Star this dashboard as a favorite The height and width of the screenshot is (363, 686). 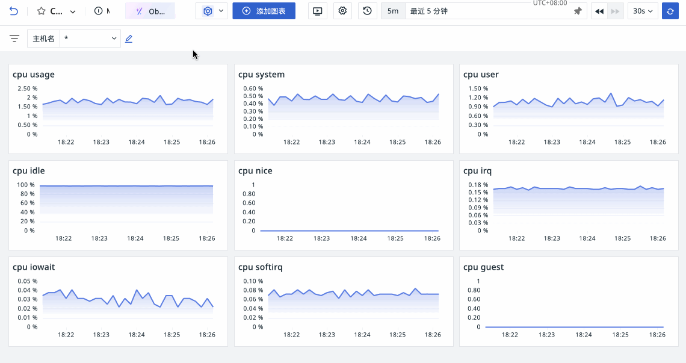click(41, 11)
